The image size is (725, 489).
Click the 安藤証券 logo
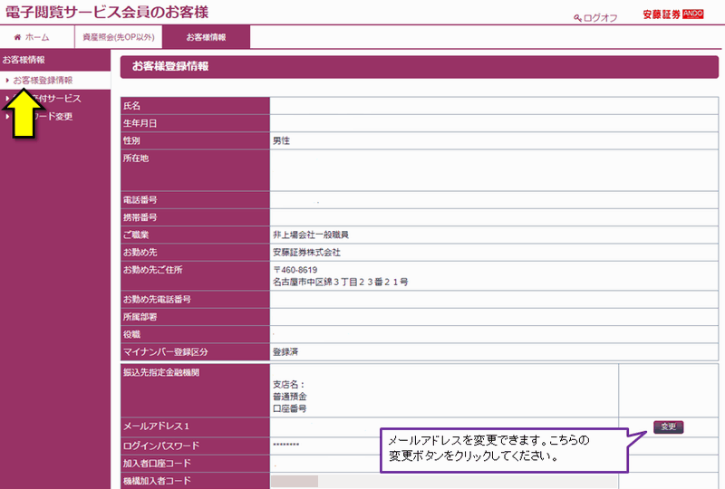click(x=673, y=14)
